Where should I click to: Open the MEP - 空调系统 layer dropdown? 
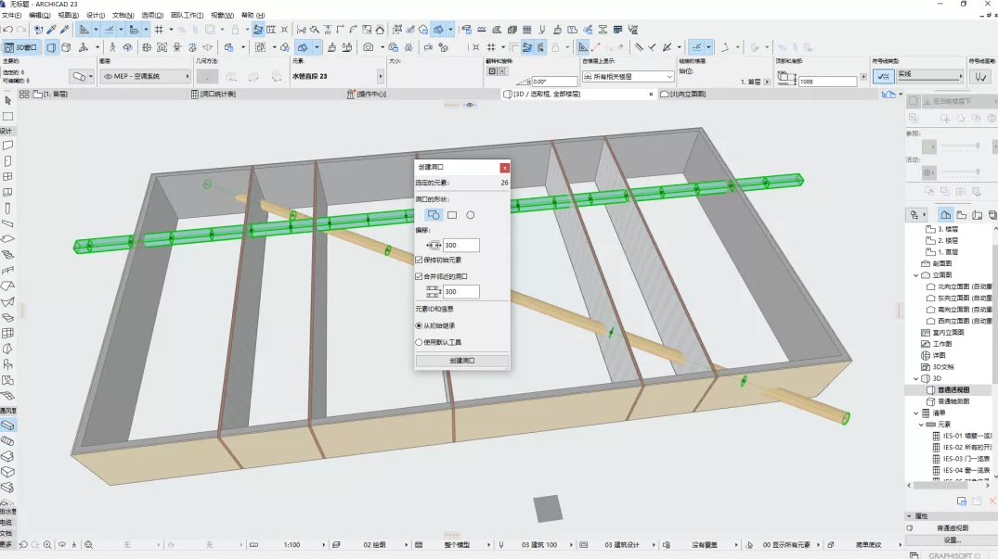pyautogui.click(x=147, y=76)
